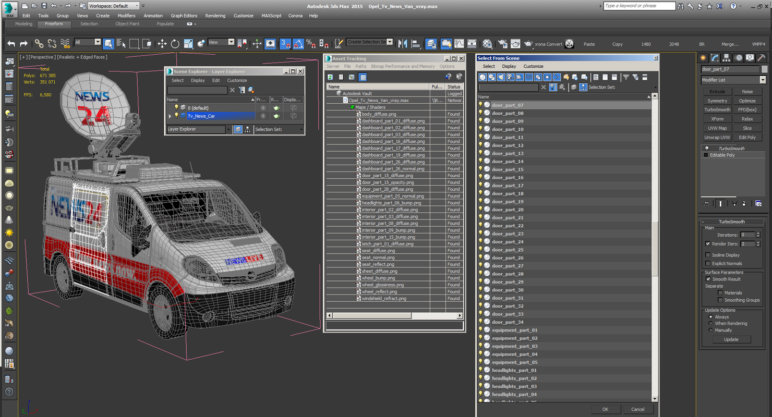Click the Unwrap UVW modifier button

(x=717, y=138)
